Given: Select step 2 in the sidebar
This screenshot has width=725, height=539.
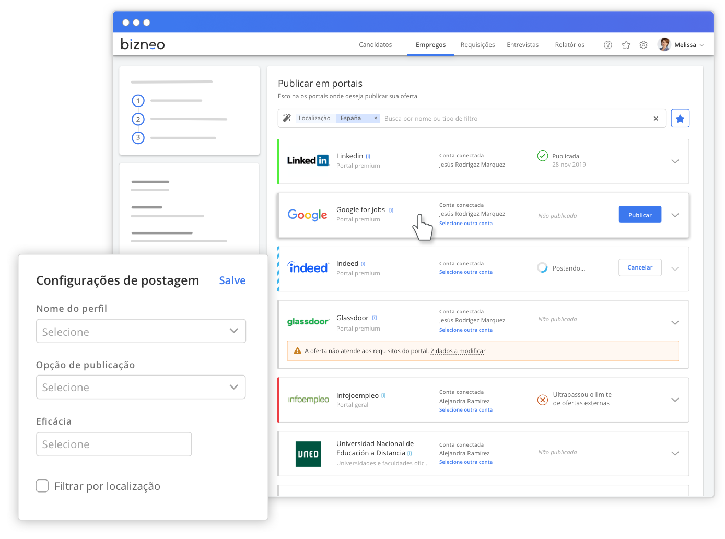Looking at the screenshot, I should (x=138, y=119).
